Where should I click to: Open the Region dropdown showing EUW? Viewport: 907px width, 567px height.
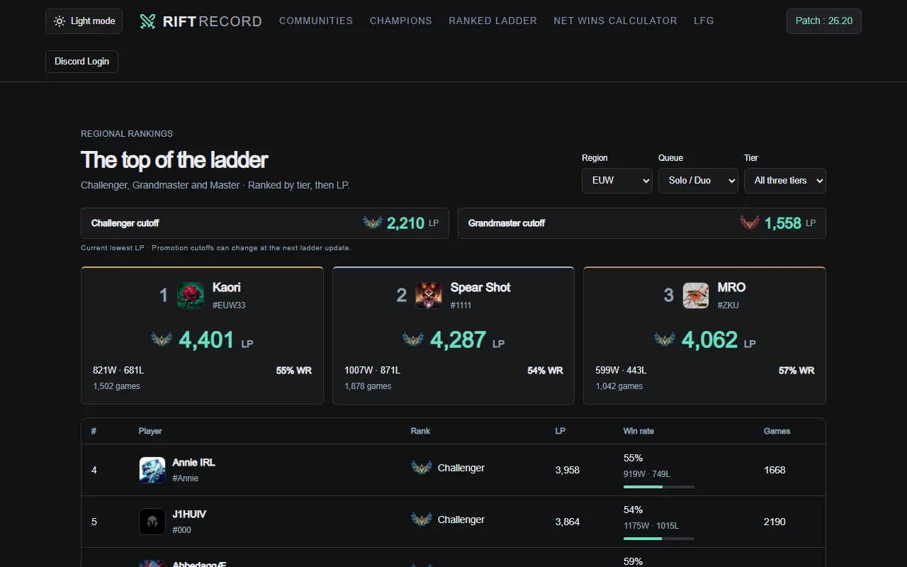click(617, 180)
